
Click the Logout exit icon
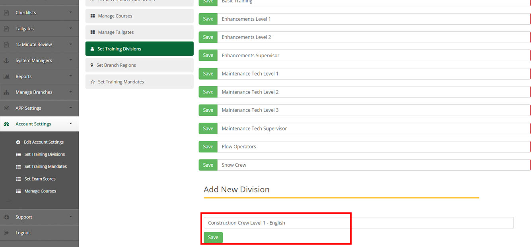[x=6, y=233]
